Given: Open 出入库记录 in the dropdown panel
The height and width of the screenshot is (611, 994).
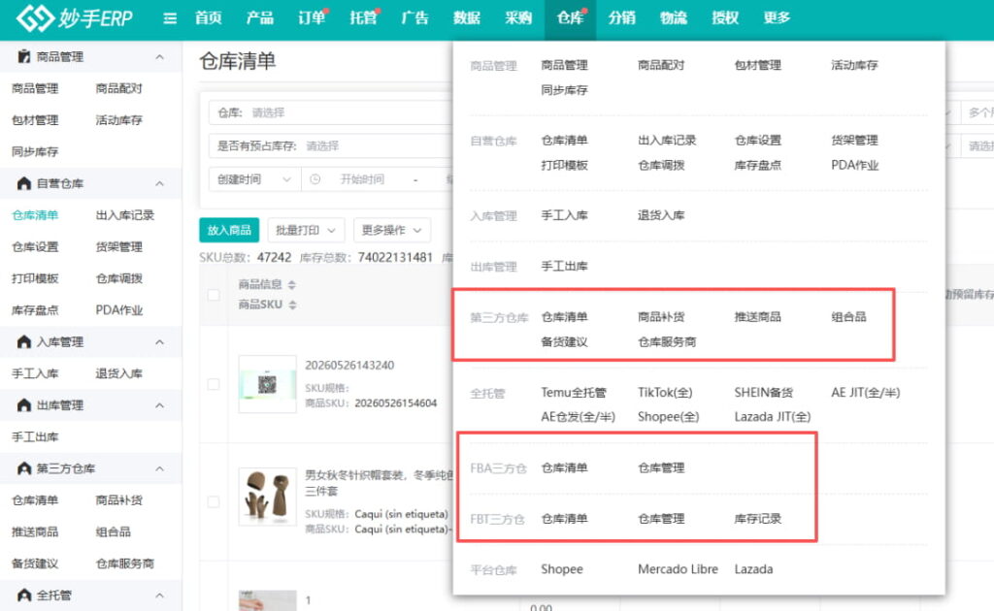Looking at the screenshot, I should 667,140.
